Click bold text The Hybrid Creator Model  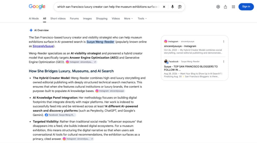pyautogui.click(x=51, y=78)
